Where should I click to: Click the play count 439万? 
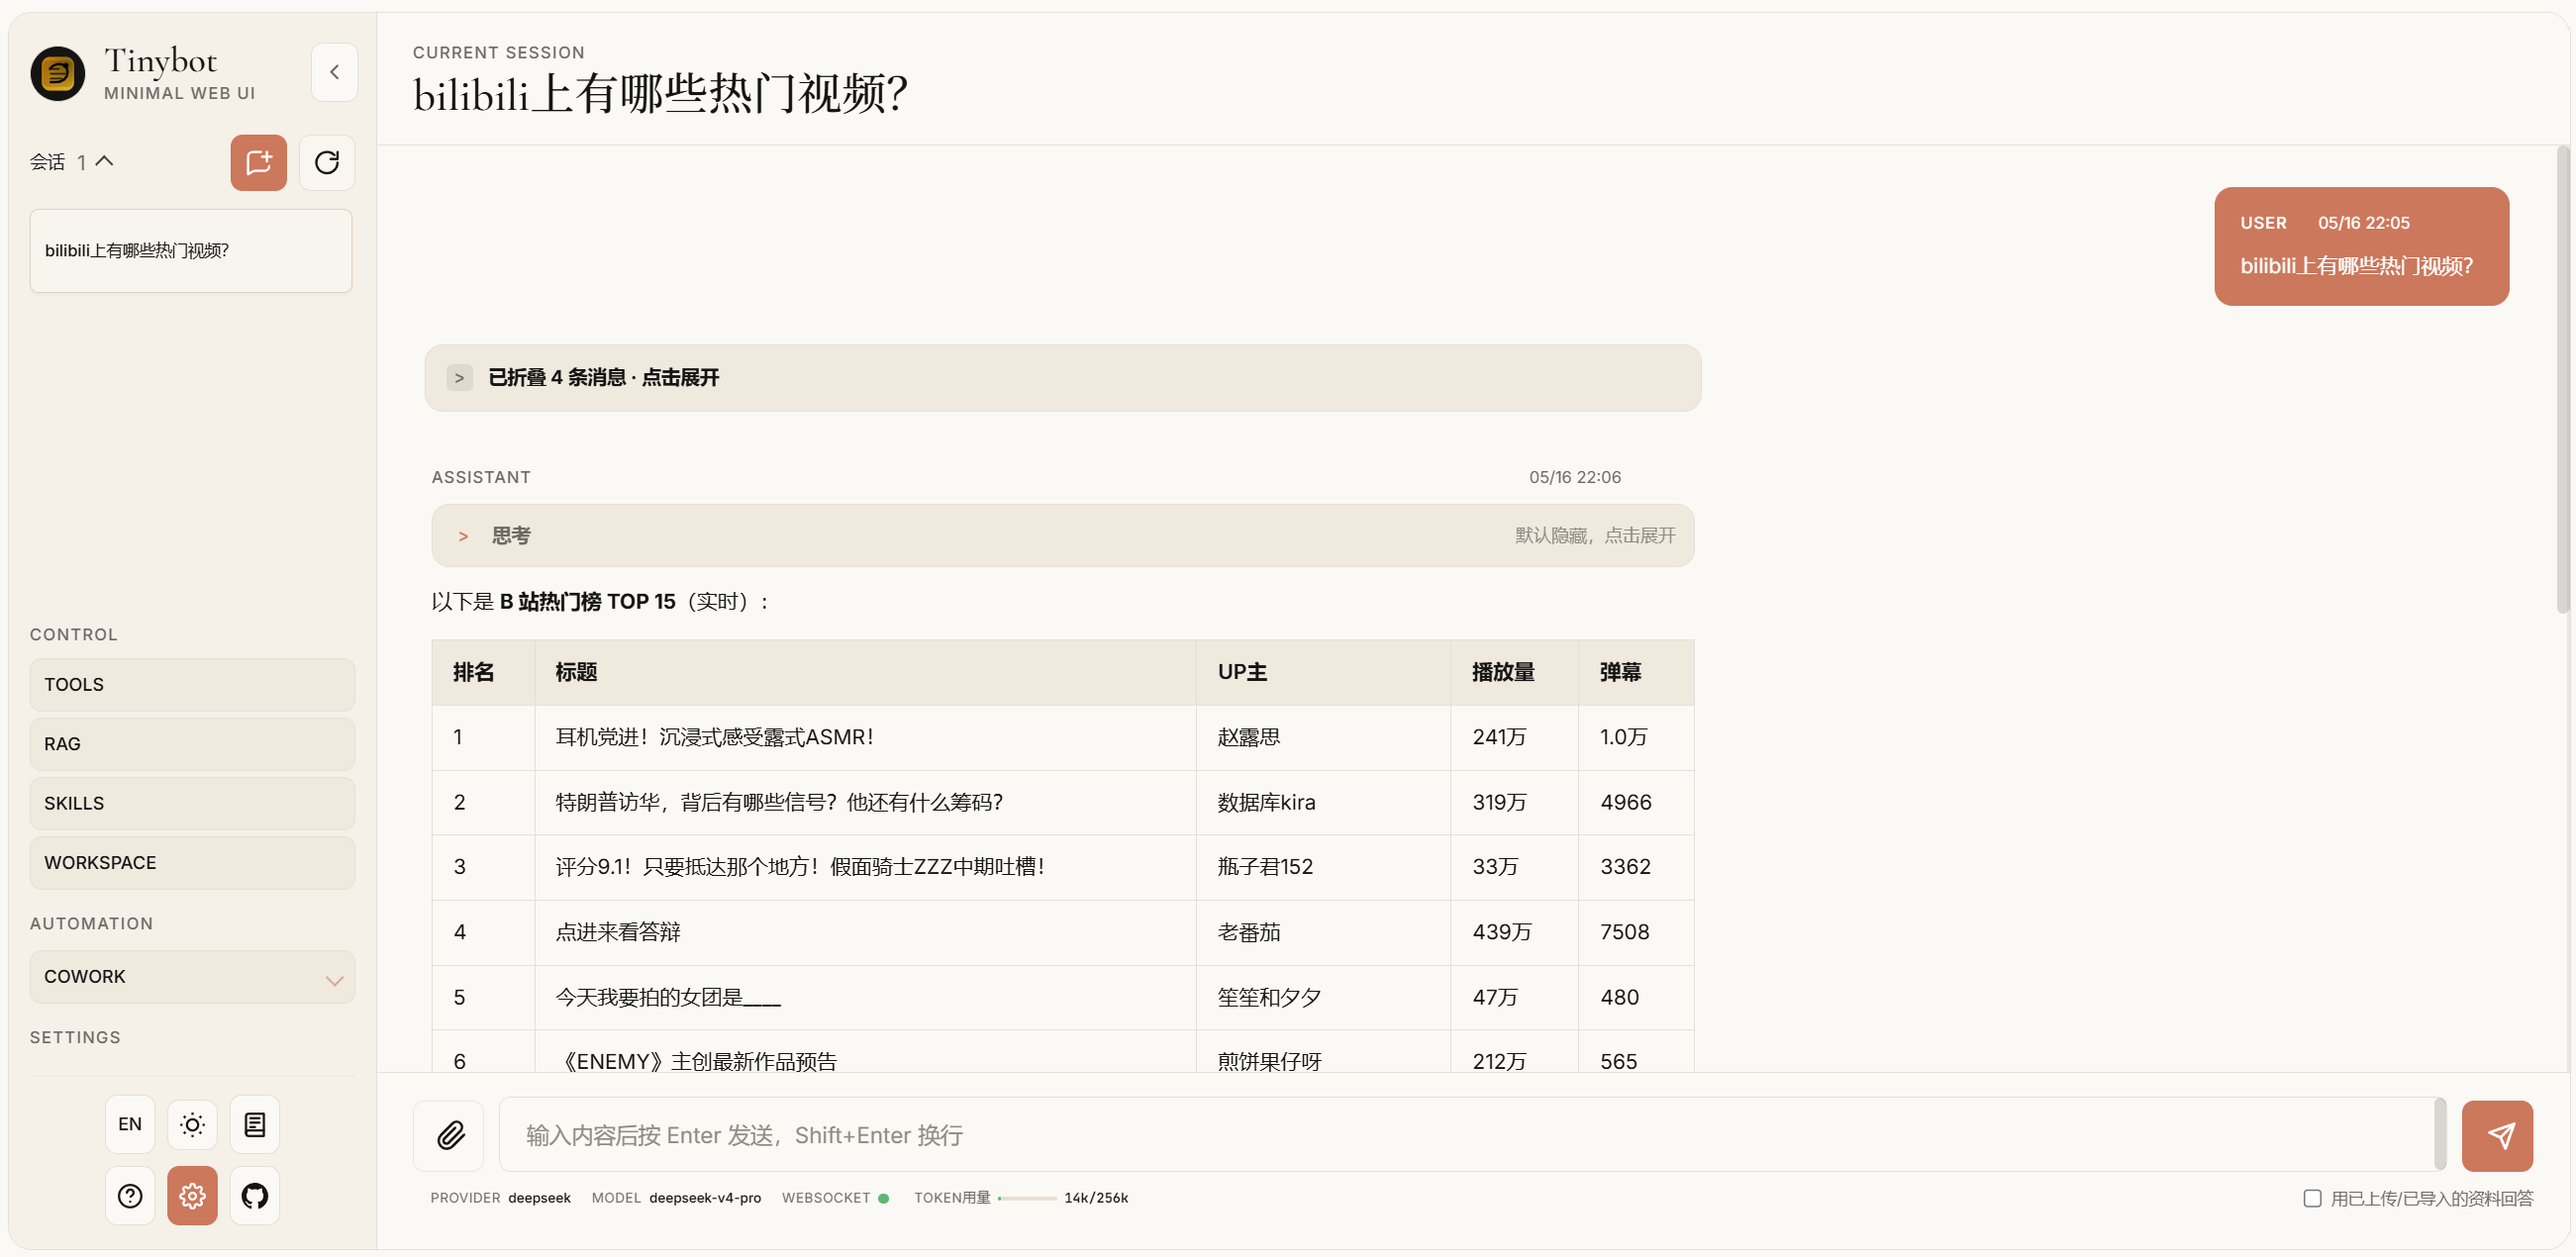point(1502,932)
